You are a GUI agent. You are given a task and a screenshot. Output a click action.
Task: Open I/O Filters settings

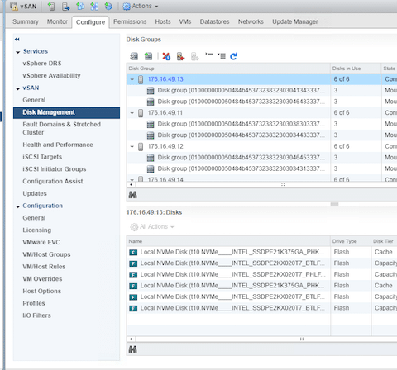coord(36,315)
